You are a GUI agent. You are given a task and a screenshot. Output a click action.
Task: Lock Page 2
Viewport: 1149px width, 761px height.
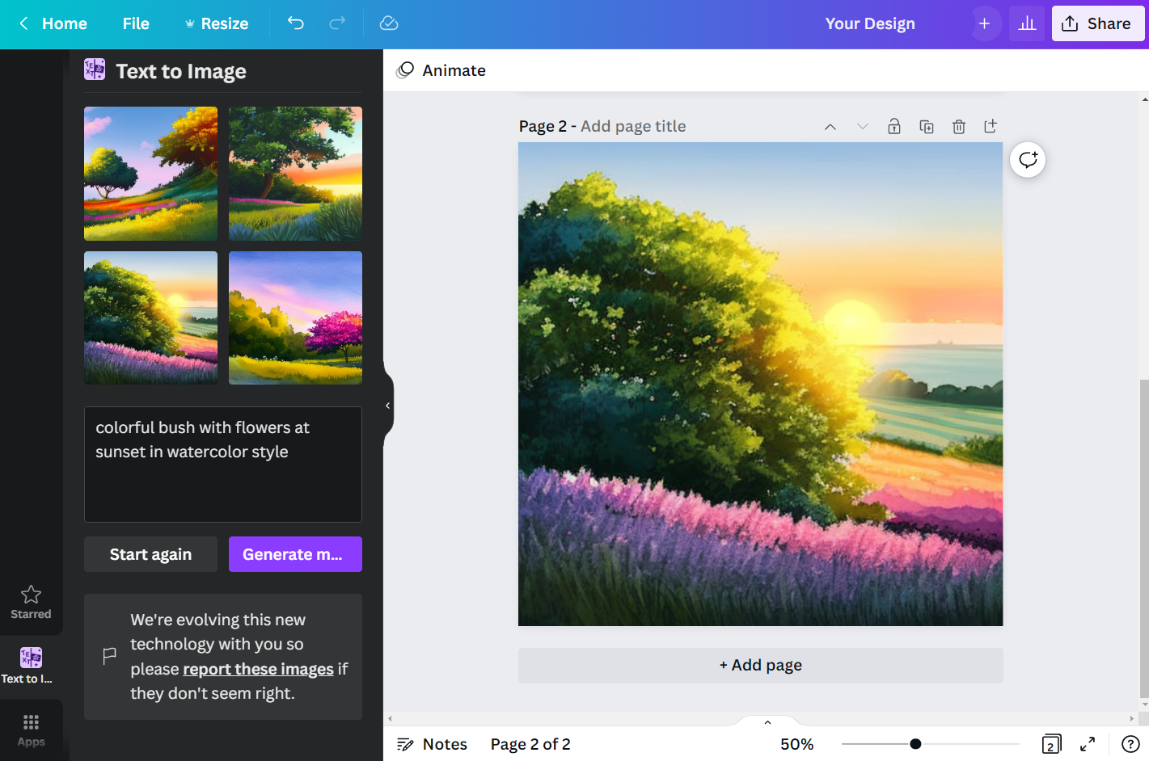(x=893, y=126)
